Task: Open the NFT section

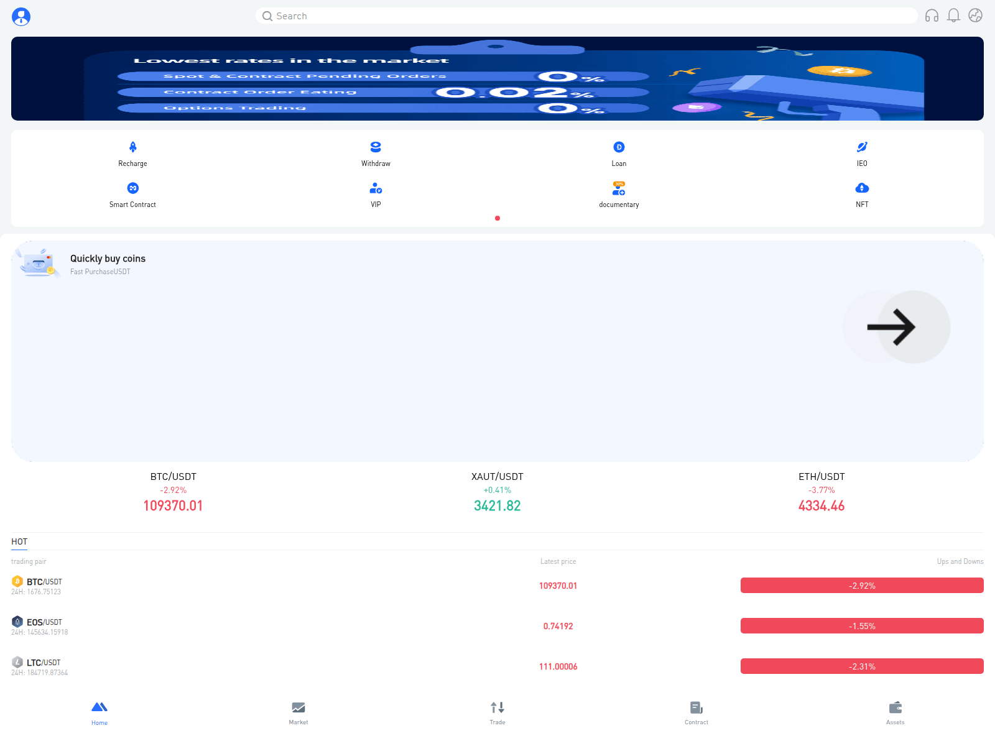Action: tap(862, 195)
